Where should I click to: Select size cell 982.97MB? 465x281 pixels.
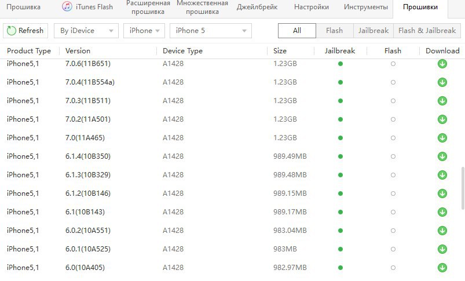(290, 268)
